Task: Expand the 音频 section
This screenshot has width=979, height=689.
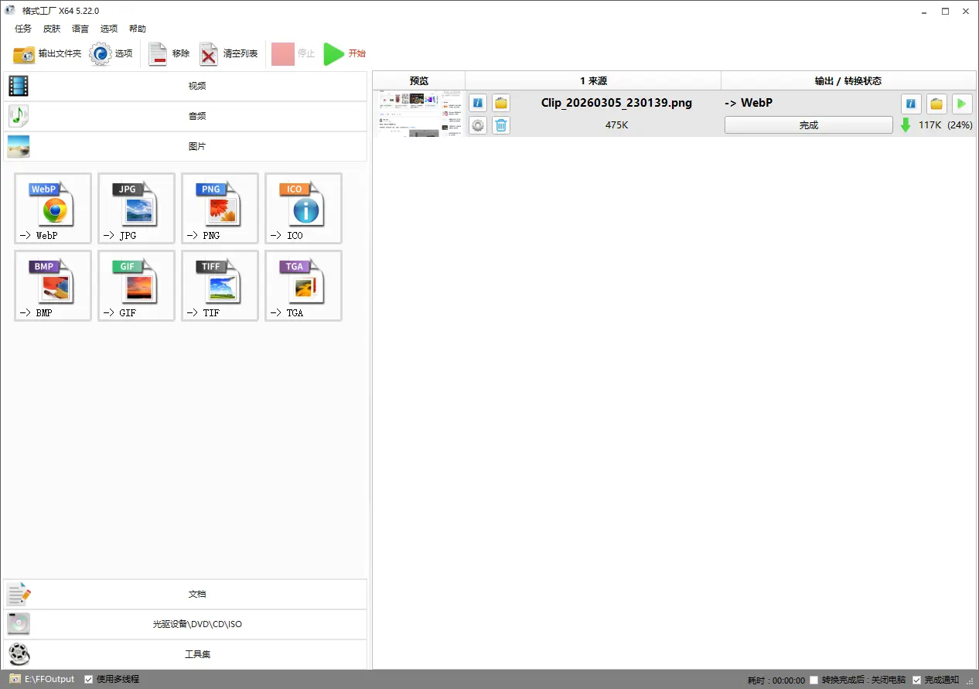Action: pos(197,116)
